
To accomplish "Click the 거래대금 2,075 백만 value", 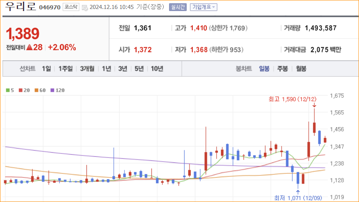I will 326,49.
